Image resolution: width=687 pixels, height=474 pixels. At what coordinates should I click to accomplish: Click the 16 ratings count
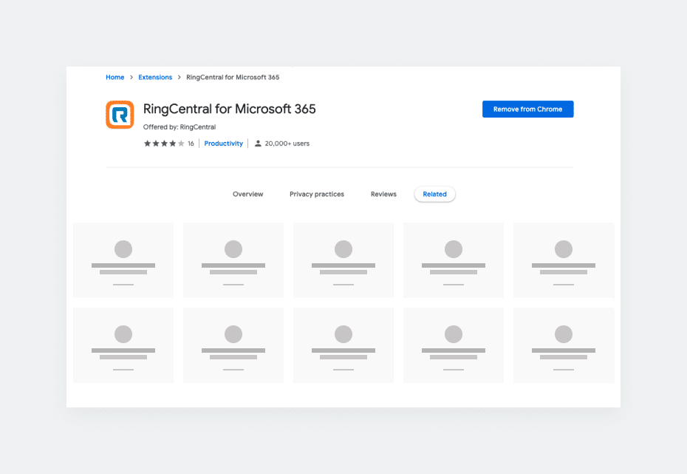tap(191, 143)
